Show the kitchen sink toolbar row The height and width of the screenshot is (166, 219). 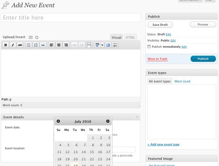tap(115, 45)
